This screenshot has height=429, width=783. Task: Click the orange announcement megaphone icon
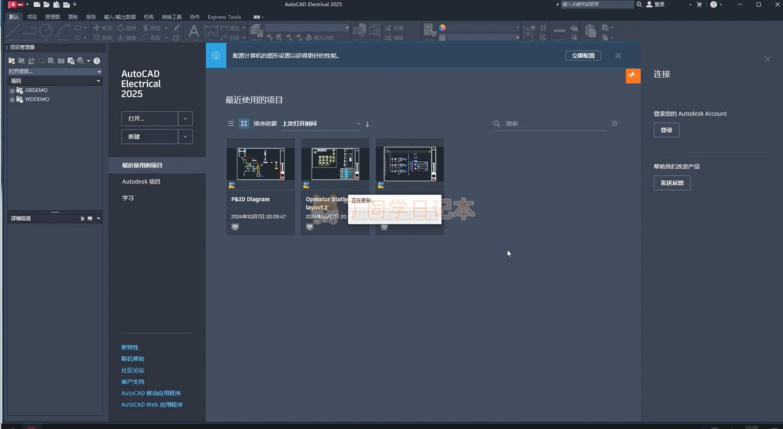pyautogui.click(x=633, y=75)
